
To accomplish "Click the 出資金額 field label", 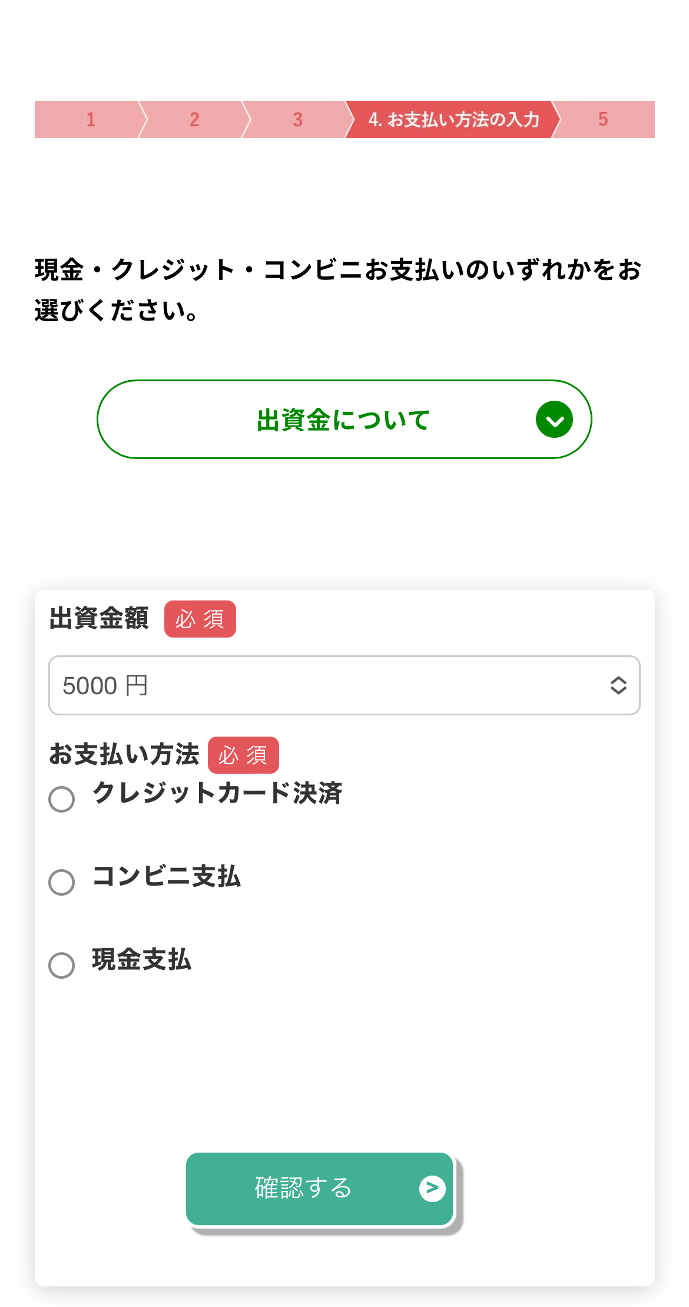I will point(99,619).
